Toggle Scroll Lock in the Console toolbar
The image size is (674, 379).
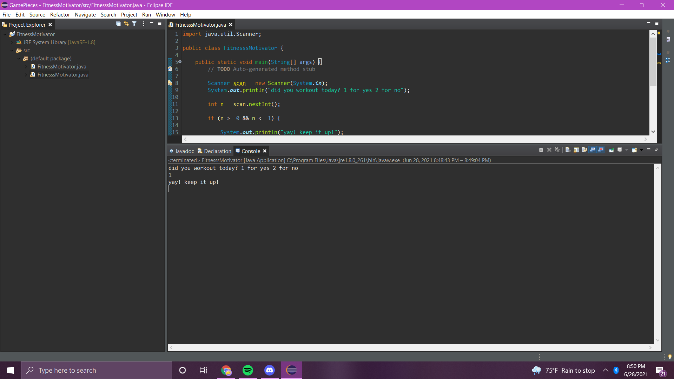[x=576, y=150]
